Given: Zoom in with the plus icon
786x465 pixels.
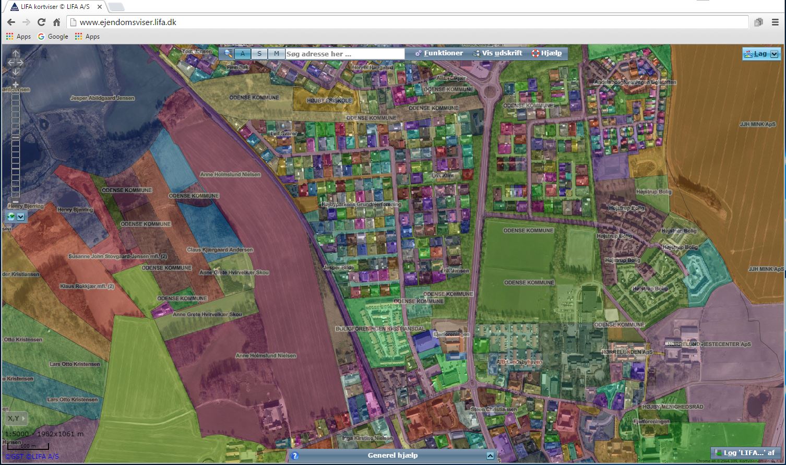Looking at the screenshot, I should tap(16, 85).
